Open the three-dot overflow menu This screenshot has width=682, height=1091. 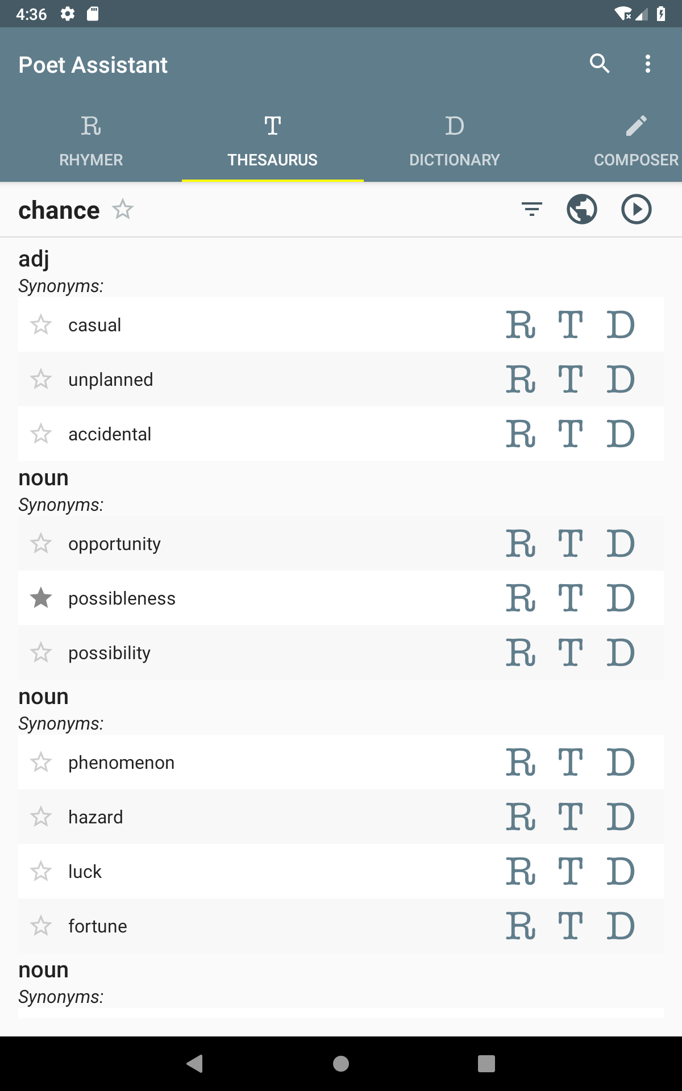point(647,64)
